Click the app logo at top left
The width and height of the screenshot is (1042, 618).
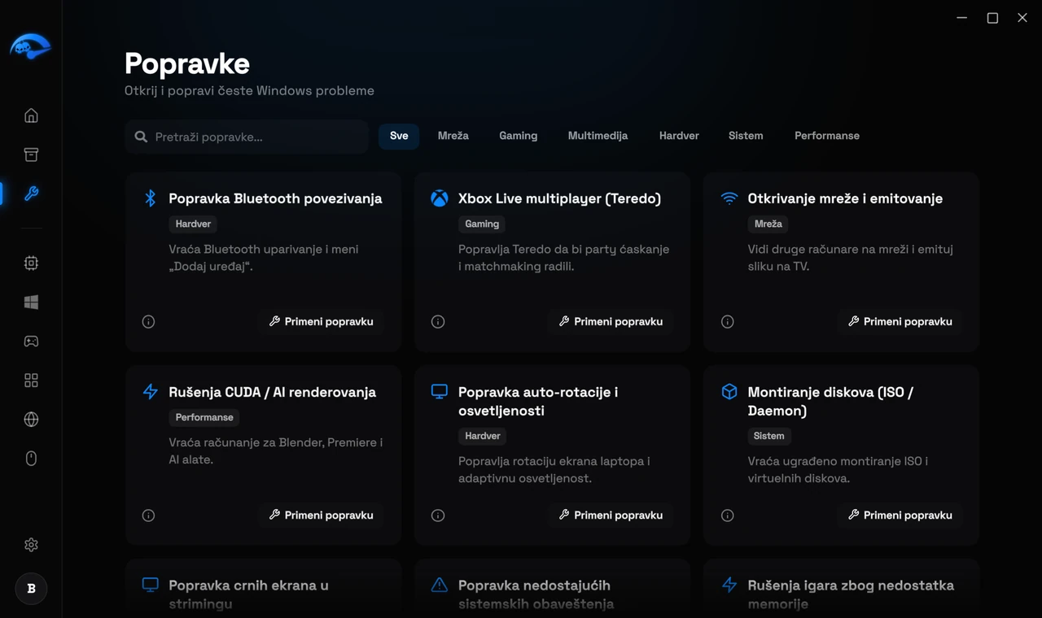click(x=30, y=46)
